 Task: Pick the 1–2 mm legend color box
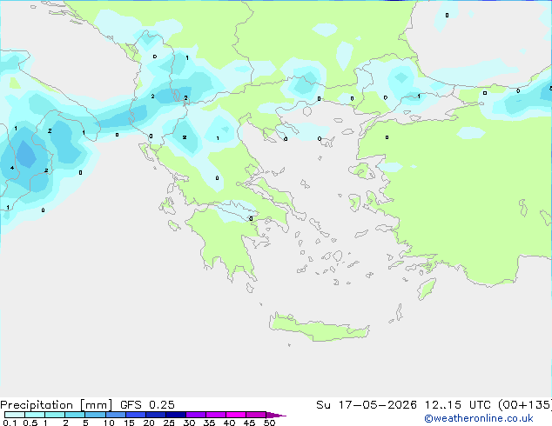[x=55, y=415]
